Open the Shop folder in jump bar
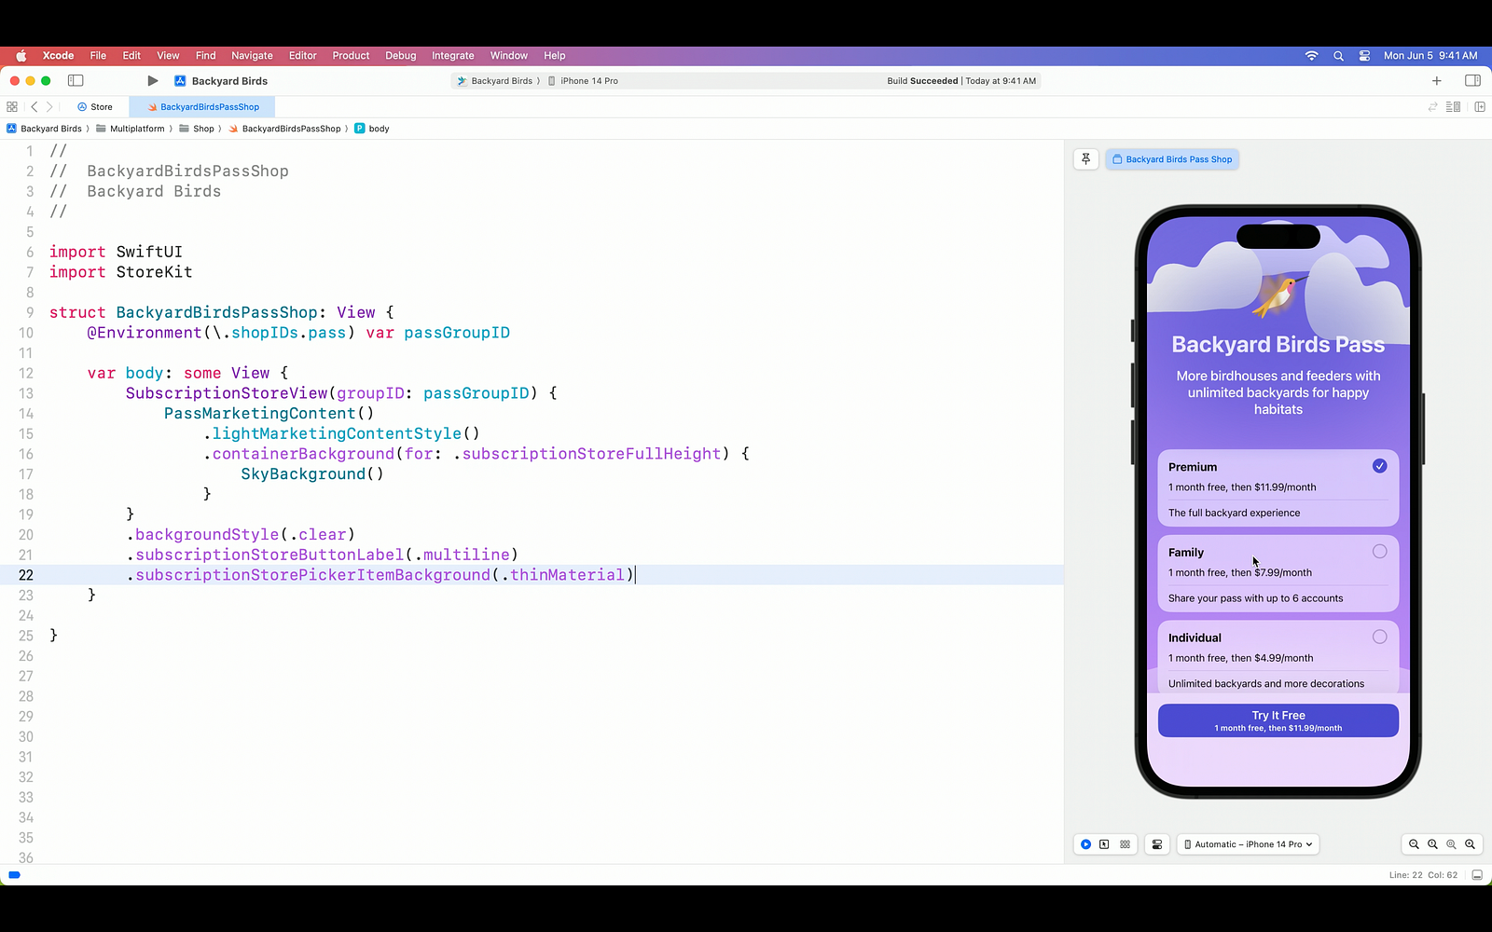Image resolution: width=1492 pixels, height=932 pixels. tap(197, 129)
